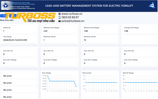Click the Error Cell 3 ID value
The width and height of the screenshot is (158, 99).
coord(85,54)
